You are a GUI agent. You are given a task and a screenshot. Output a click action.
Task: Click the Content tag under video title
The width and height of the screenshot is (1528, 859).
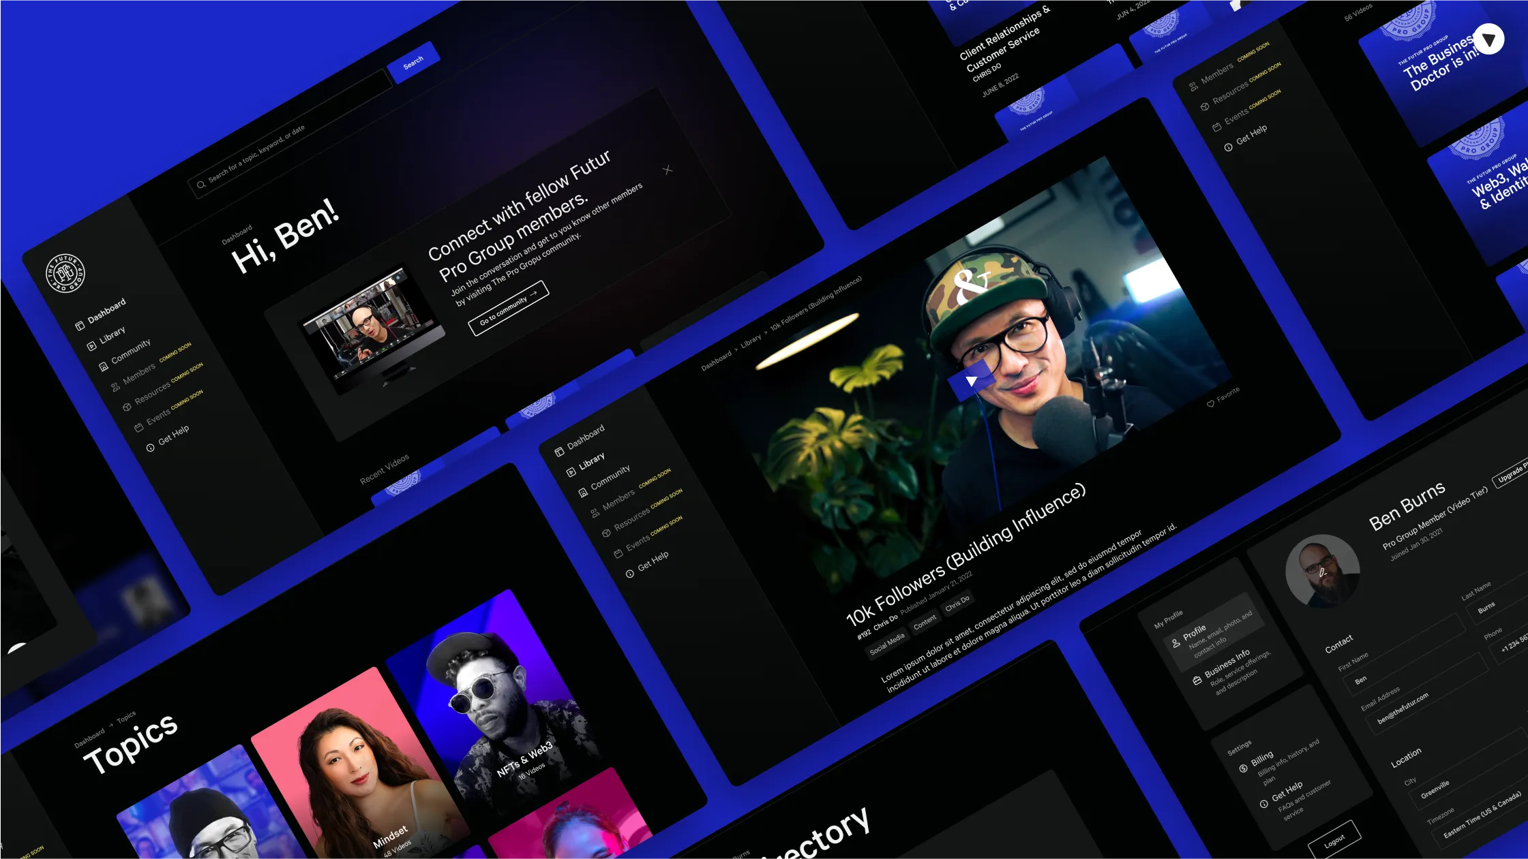[x=925, y=622]
